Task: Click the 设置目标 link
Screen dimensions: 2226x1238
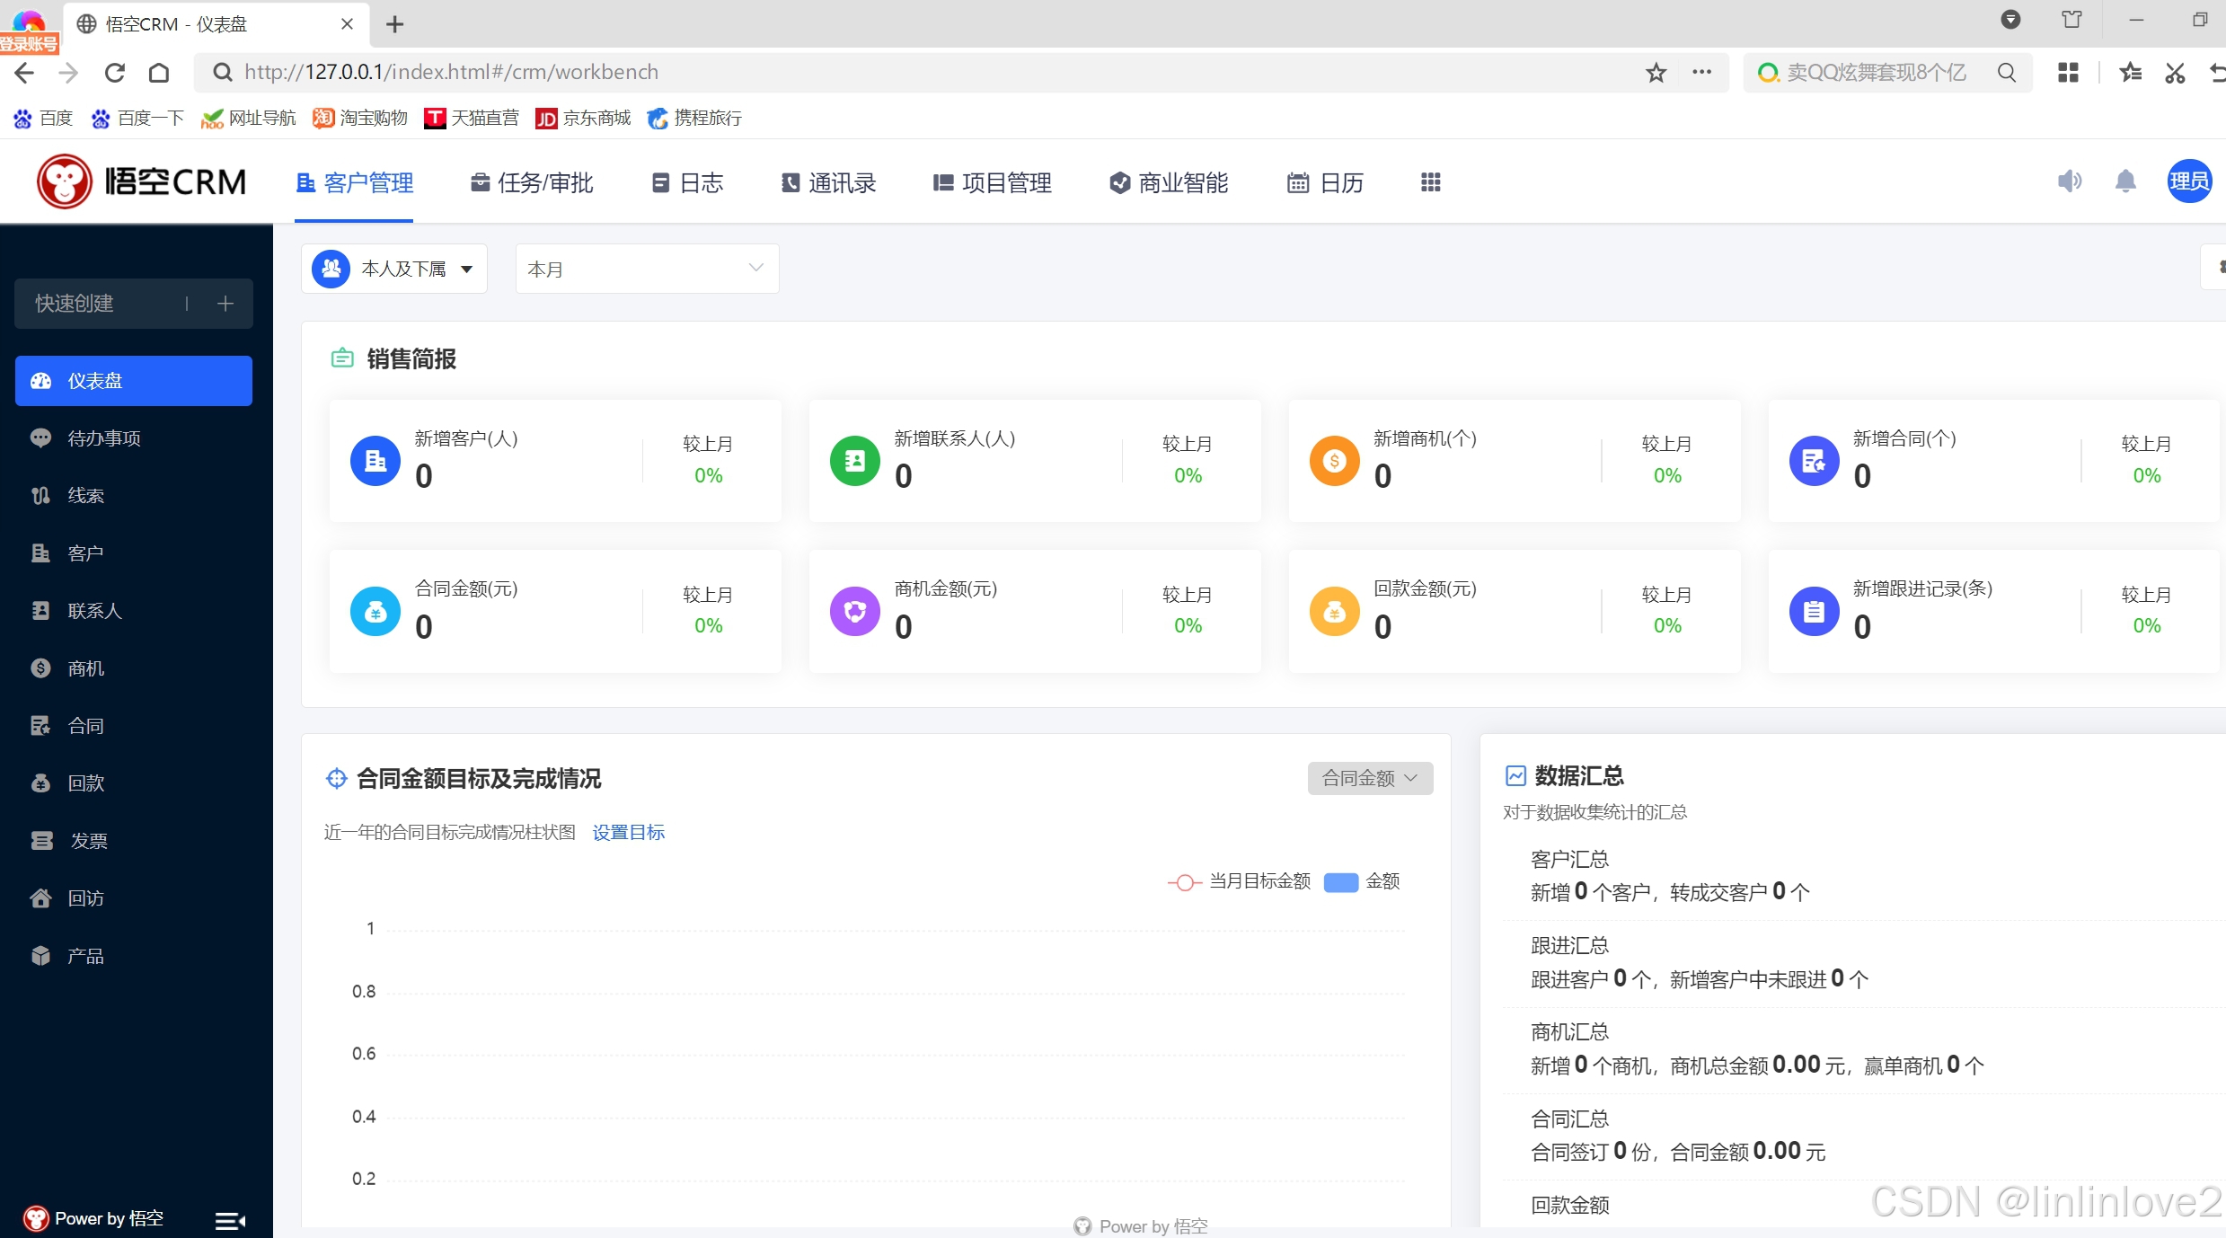Action: pos(628,833)
